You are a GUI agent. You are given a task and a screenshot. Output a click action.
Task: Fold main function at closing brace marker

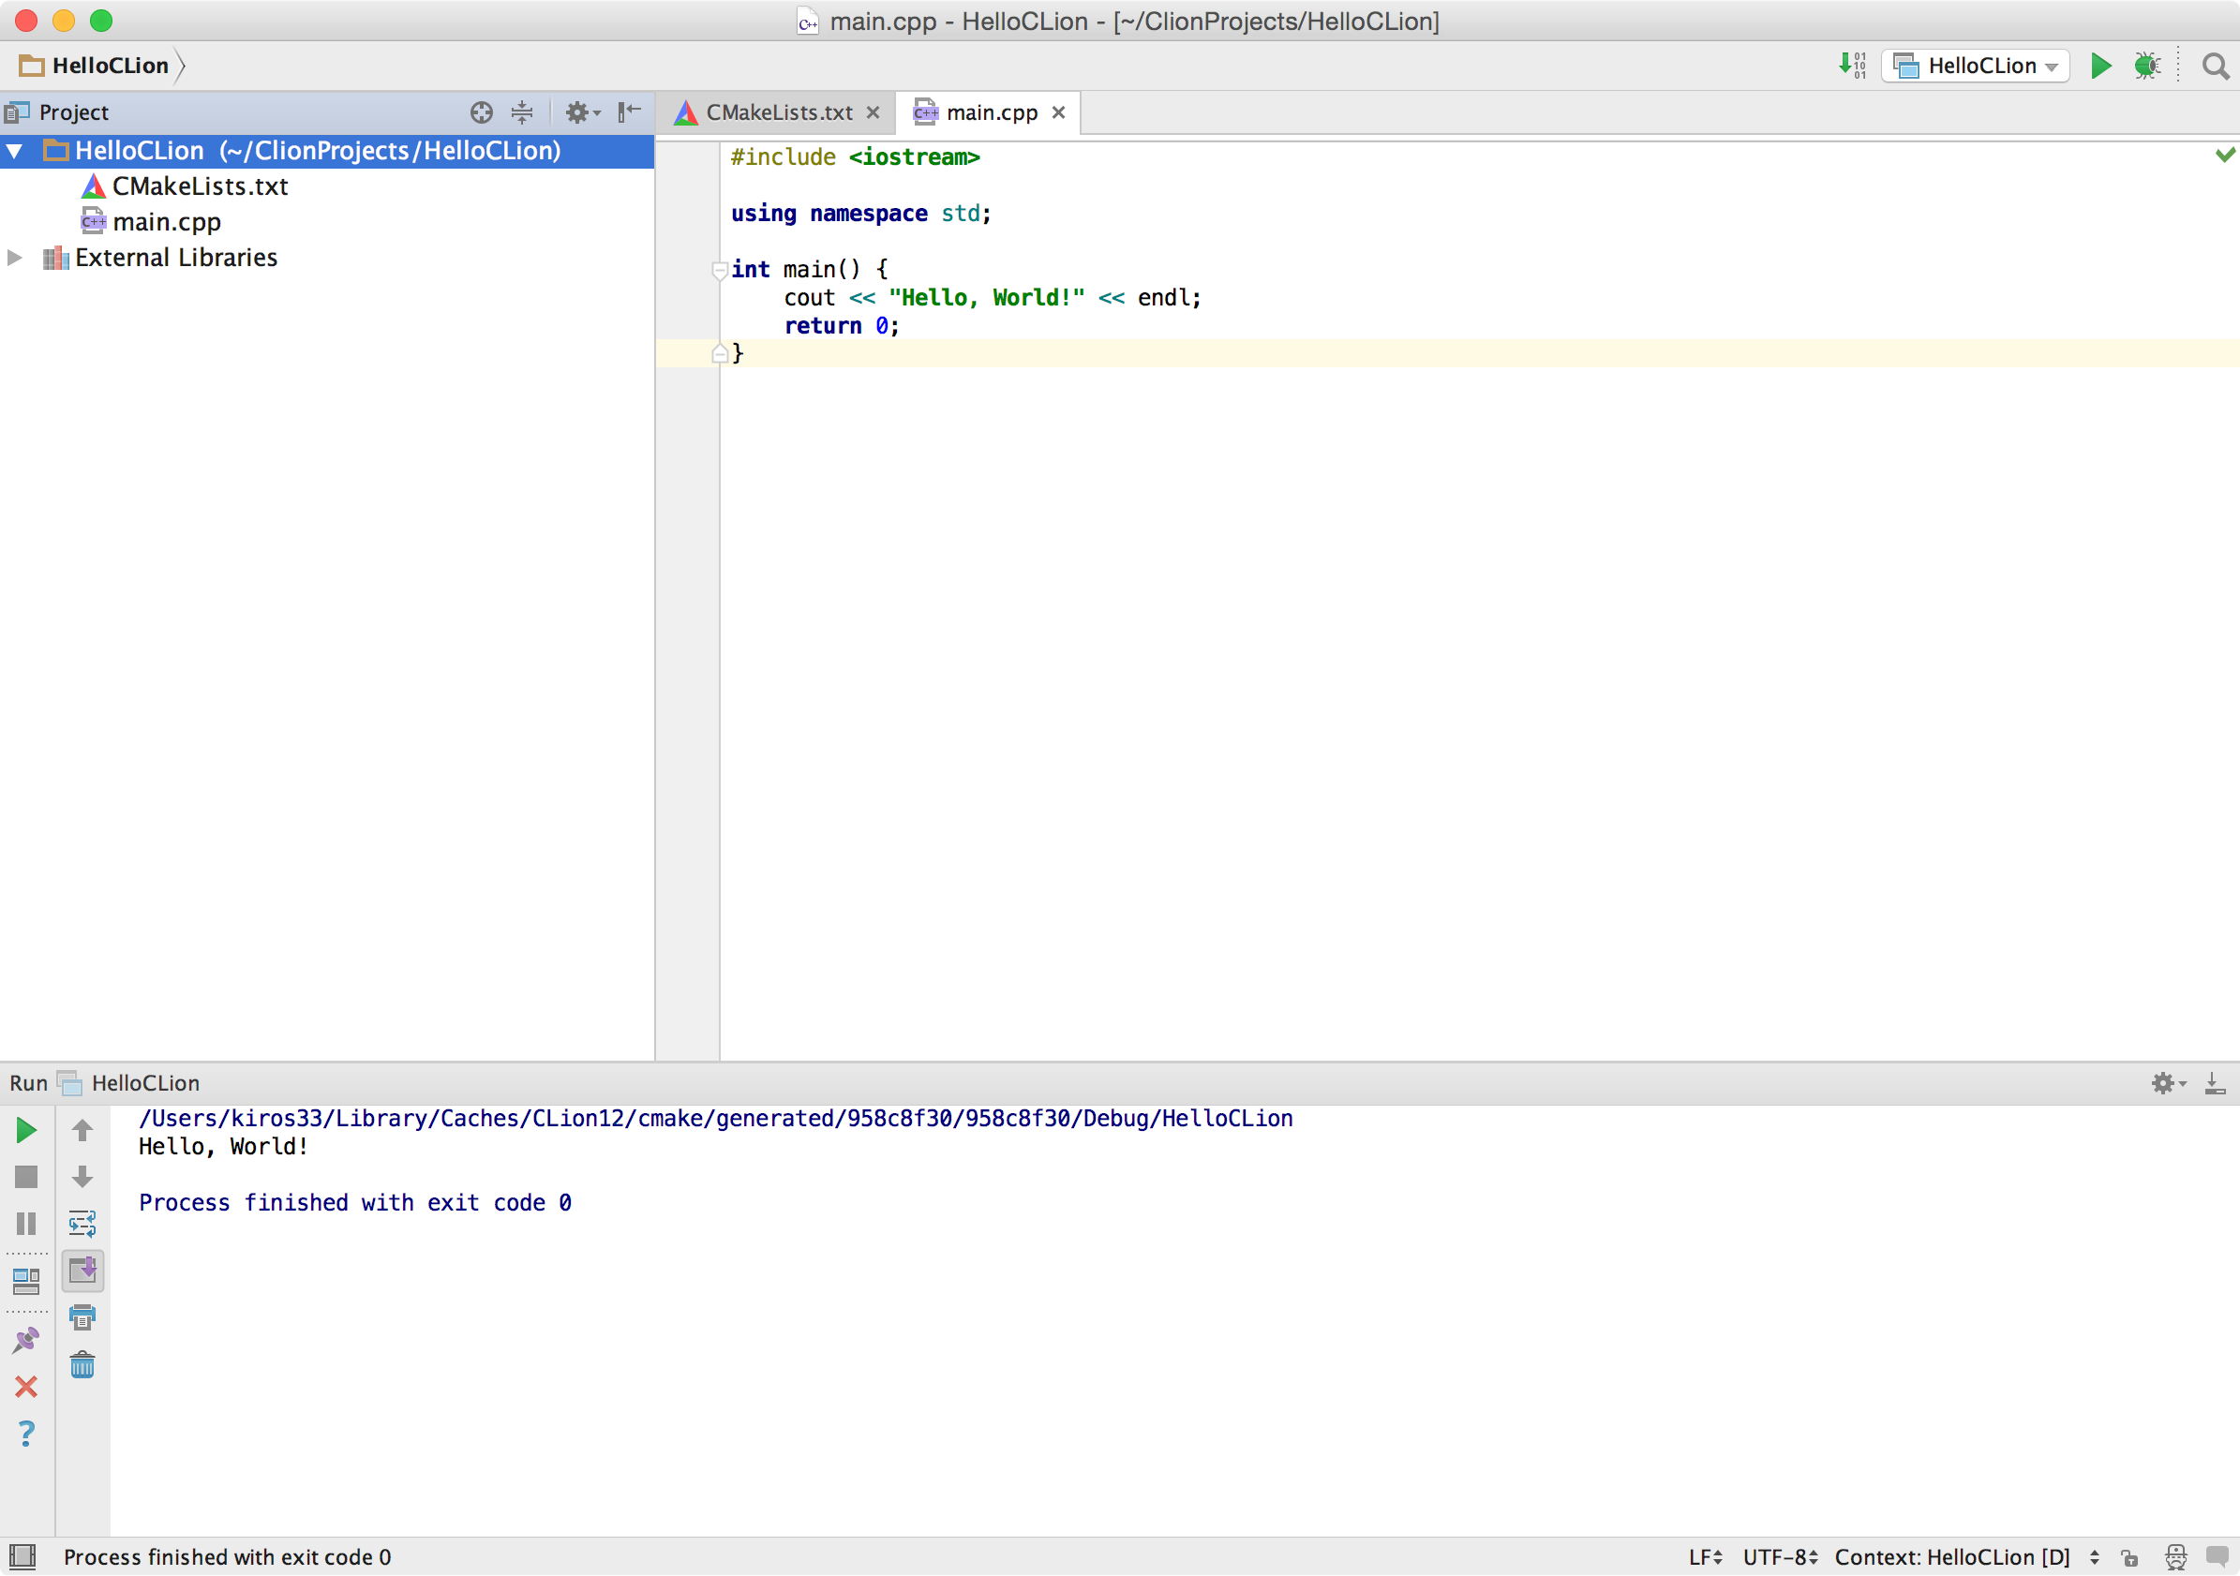(x=719, y=354)
